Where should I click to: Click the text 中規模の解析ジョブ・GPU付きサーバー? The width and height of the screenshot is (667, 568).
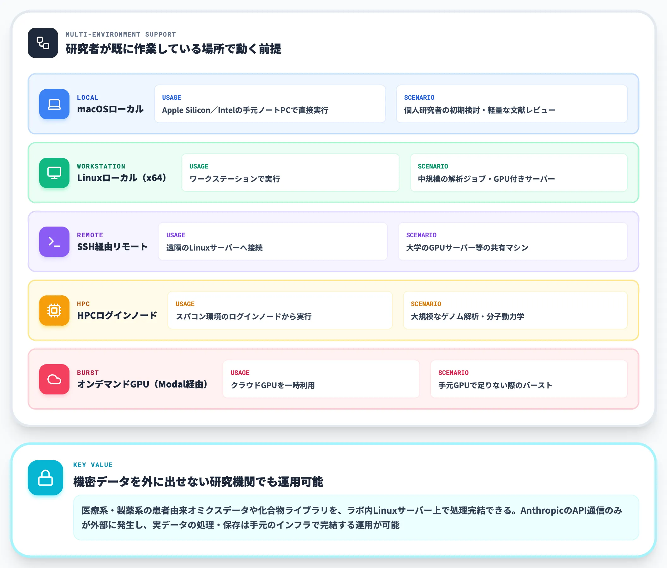pyautogui.click(x=486, y=179)
